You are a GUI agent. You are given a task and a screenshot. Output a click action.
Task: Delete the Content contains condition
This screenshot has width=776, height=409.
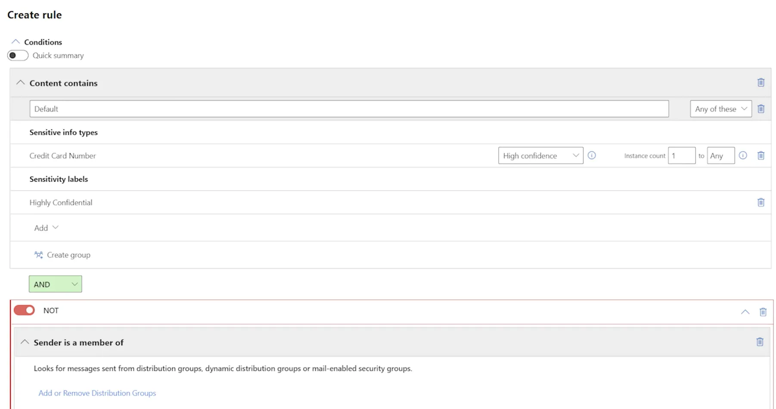(760, 83)
